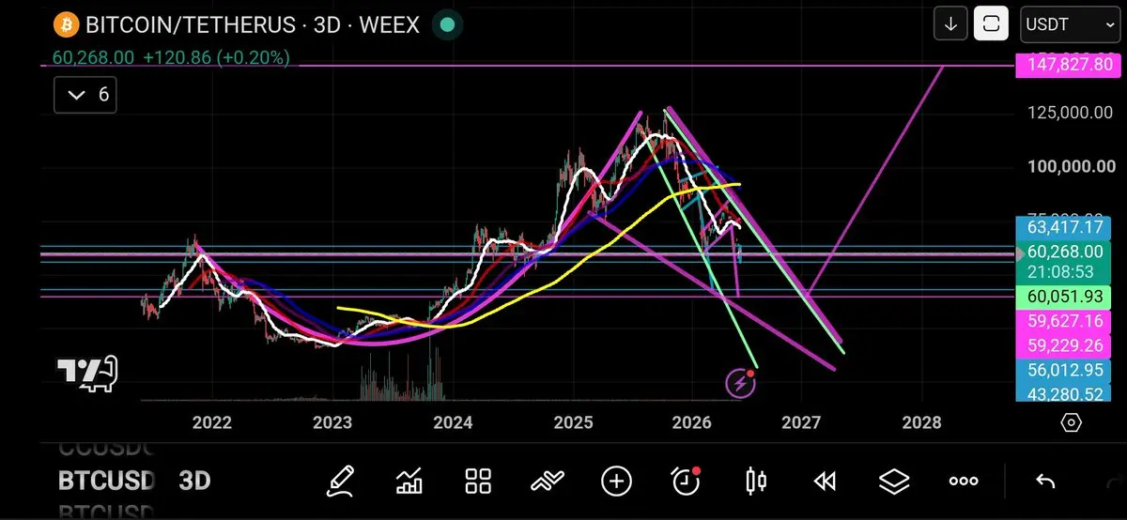The image size is (1127, 520).
Task: Tap the purple lightning flash icon
Action: pyautogui.click(x=740, y=382)
